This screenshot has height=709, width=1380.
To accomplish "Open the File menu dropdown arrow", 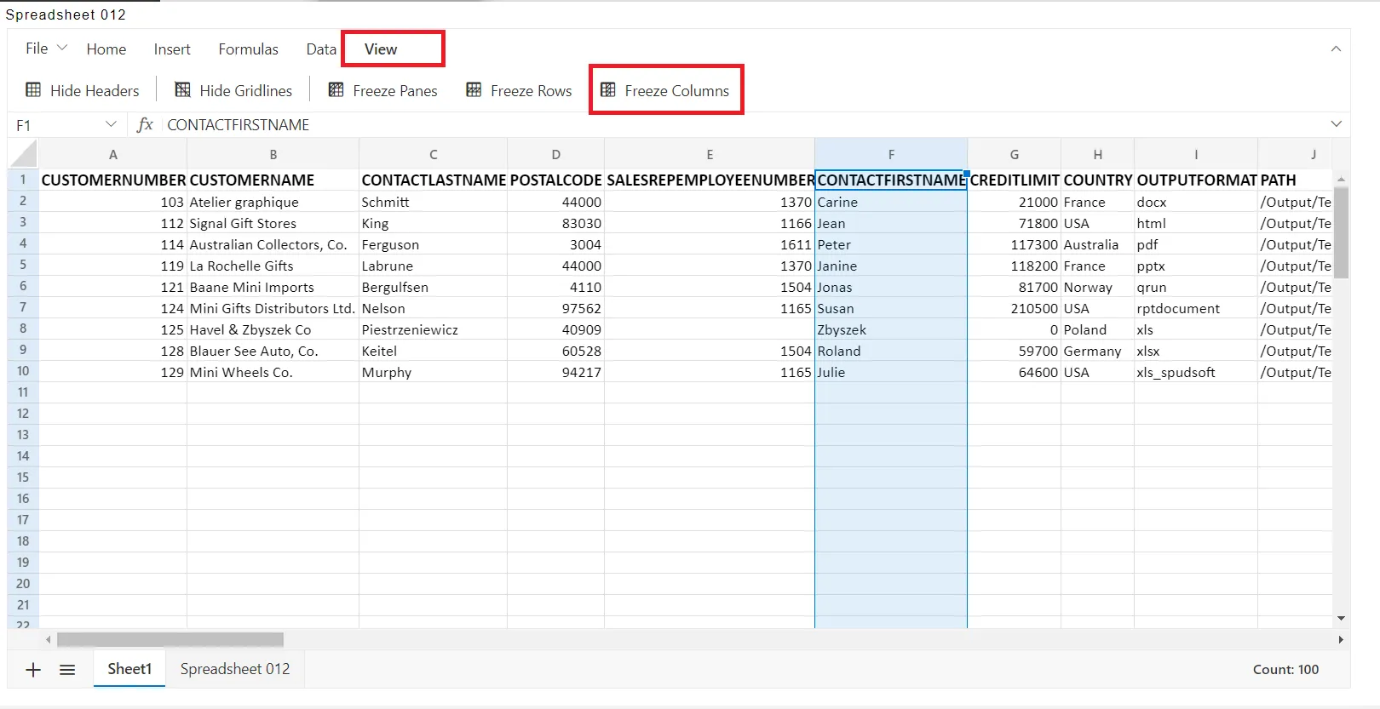I will [62, 48].
